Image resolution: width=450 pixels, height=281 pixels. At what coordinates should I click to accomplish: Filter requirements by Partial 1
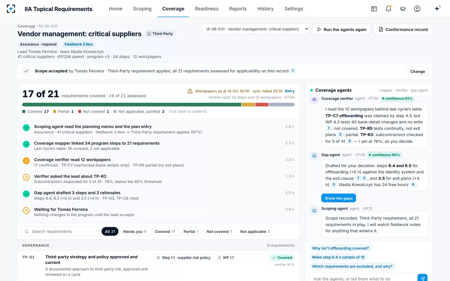click(x=191, y=231)
